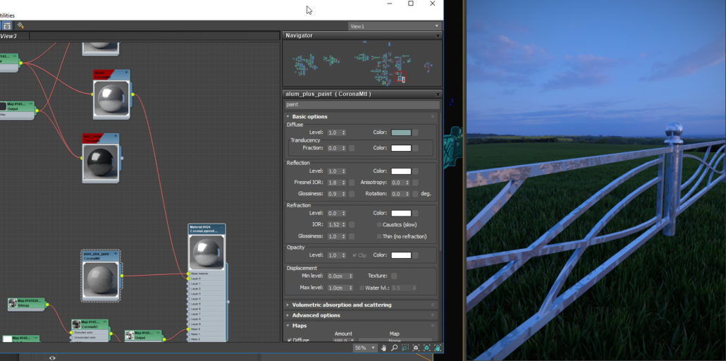Viewport: 726px width, 361px height.
Task: Close the alum_plus_paint parameter panel
Action: [438, 94]
